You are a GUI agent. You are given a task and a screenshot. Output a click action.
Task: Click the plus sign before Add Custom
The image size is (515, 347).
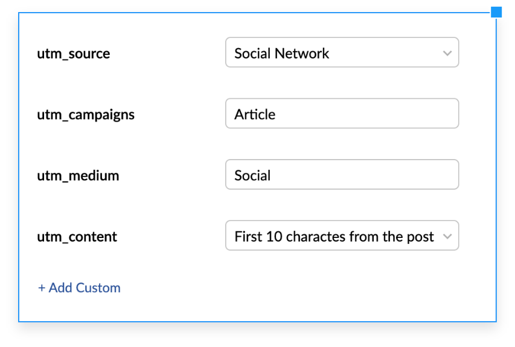(41, 287)
